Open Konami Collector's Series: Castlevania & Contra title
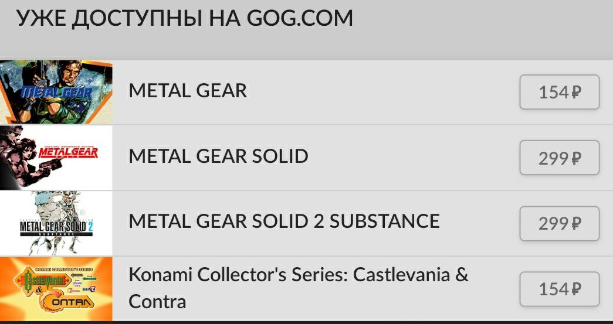 point(298,275)
